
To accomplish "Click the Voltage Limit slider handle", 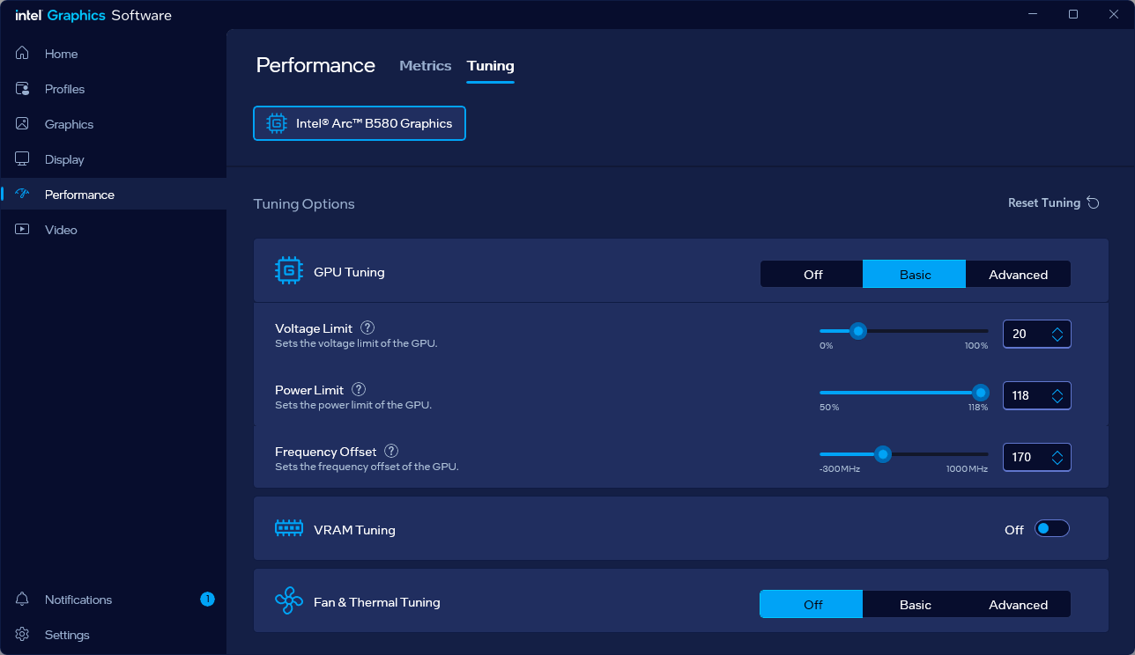I will click(857, 331).
